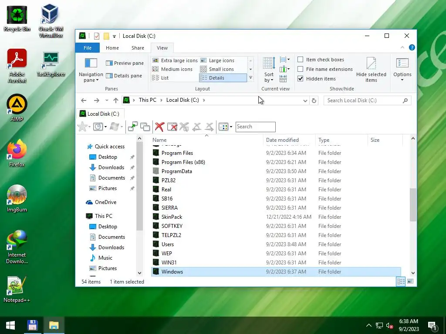Collapse the ribbon with the up chevron
Image resolution: width=446 pixels, height=334 pixels.
[x=402, y=47]
